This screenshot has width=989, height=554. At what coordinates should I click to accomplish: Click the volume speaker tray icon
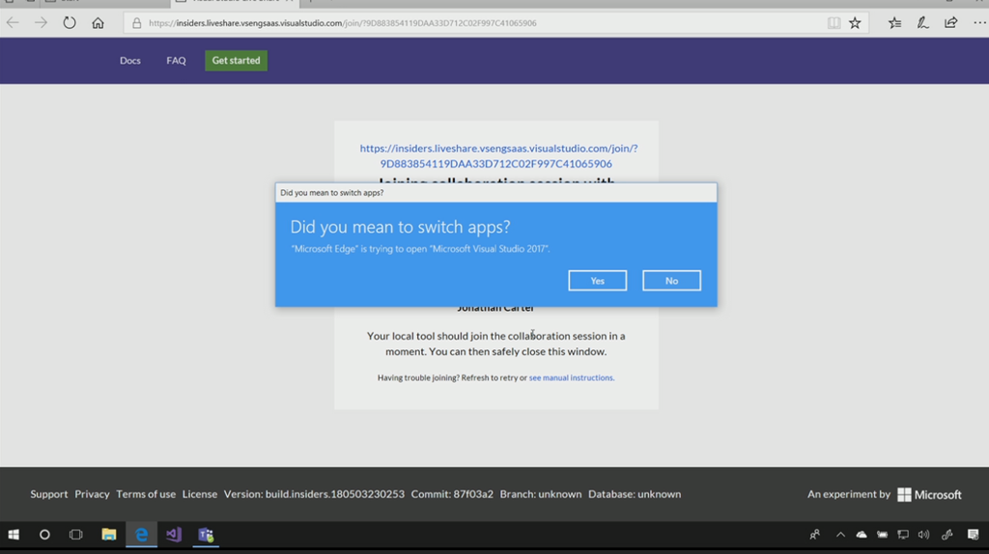click(x=923, y=535)
